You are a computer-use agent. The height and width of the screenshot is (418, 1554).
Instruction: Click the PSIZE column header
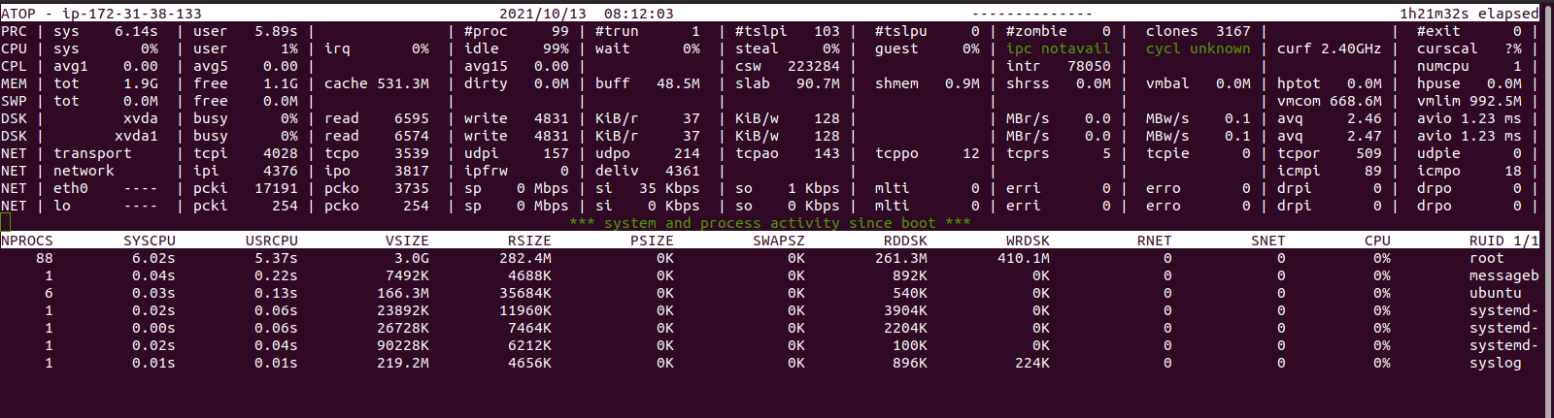(x=652, y=241)
